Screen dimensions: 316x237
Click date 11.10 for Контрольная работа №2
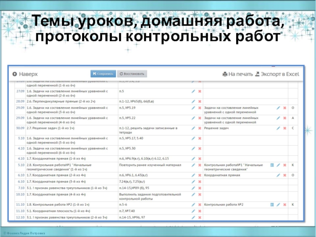click(20, 205)
